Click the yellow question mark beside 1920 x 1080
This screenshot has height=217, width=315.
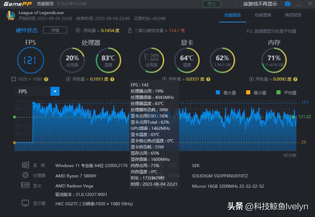(x=46, y=79)
